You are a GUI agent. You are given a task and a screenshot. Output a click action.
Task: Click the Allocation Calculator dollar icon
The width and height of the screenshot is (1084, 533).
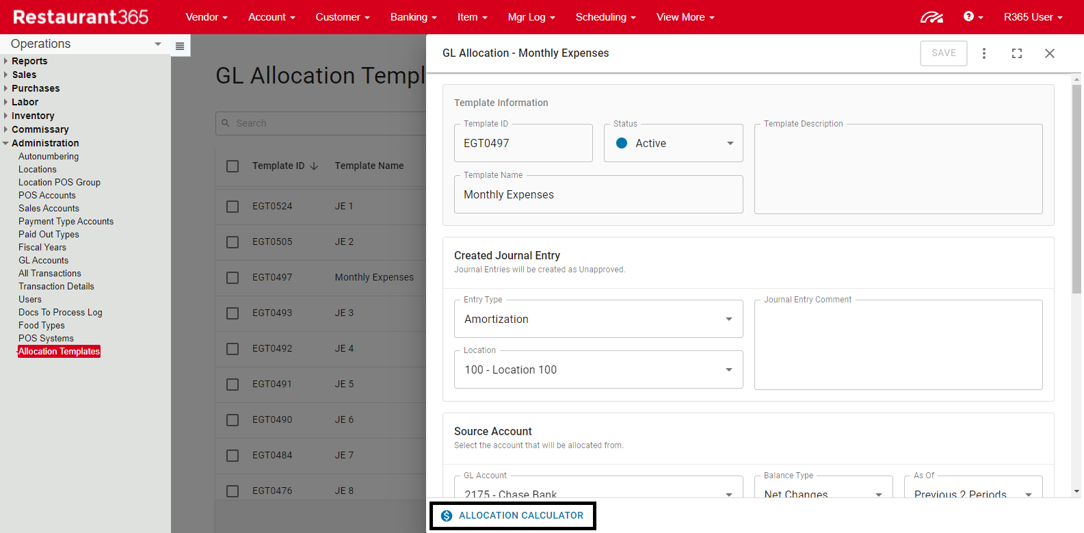447,516
